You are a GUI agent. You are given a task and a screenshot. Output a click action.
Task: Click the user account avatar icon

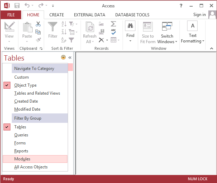tap(212, 15)
